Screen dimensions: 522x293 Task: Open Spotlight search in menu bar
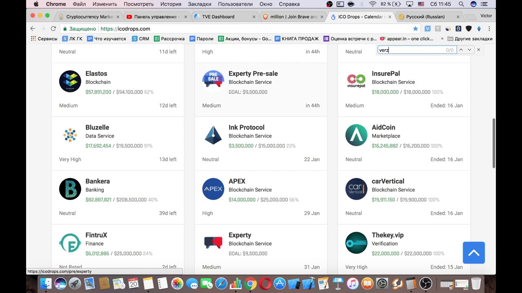pyautogui.click(x=461, y=4)
